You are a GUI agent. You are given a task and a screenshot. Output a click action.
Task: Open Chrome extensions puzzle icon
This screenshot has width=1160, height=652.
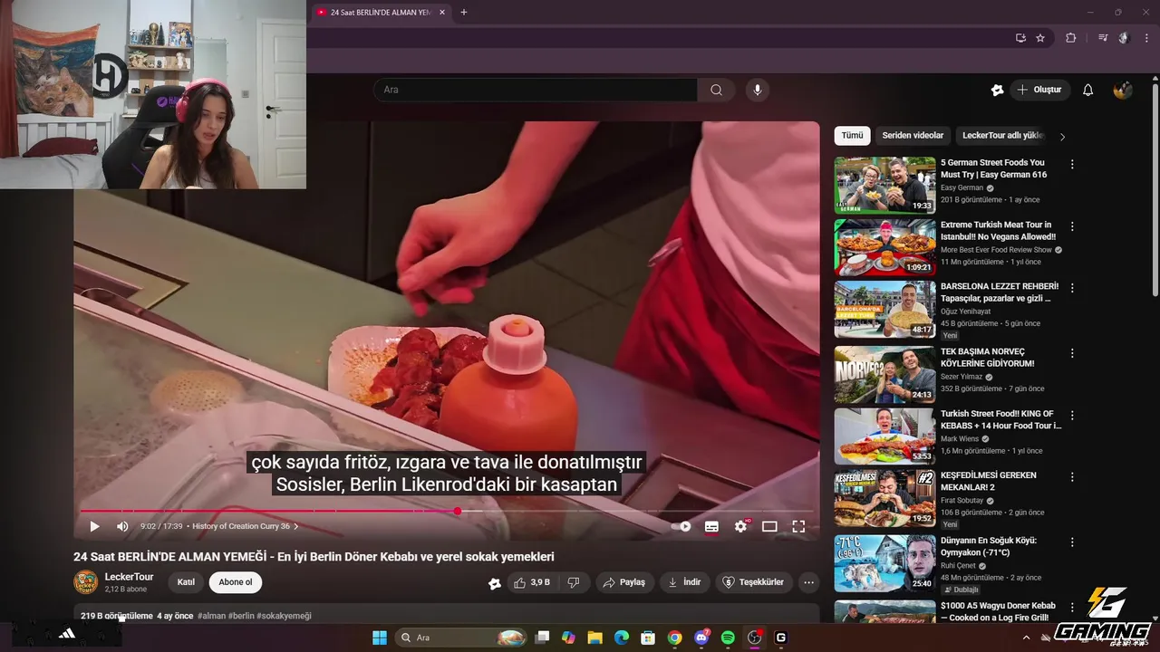(x=1071, y=38)
